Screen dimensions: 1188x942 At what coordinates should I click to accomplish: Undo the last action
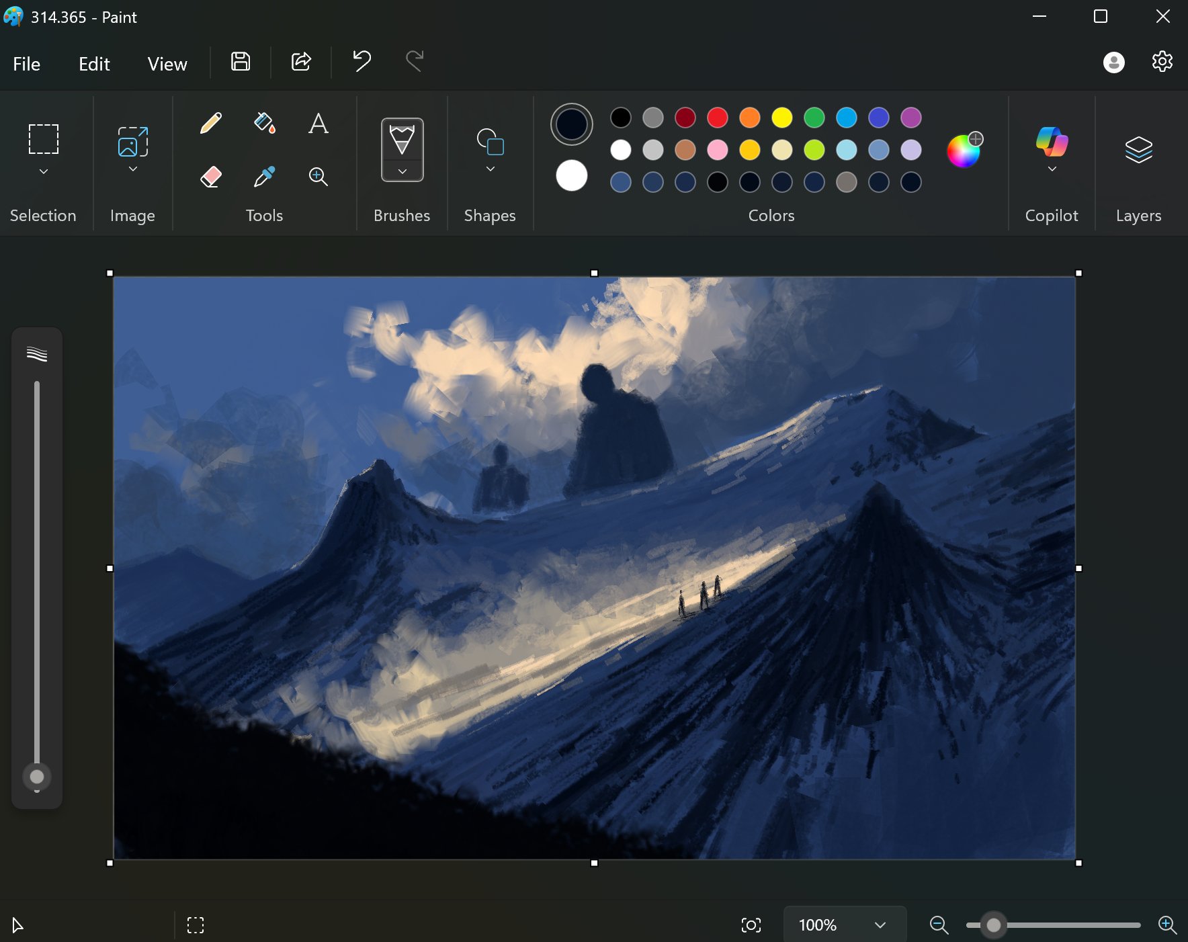pyautogui.click(x=362, y=61)
